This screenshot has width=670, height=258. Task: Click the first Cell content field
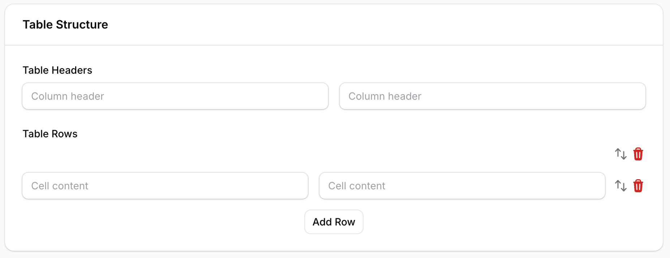tap(165, 186)
